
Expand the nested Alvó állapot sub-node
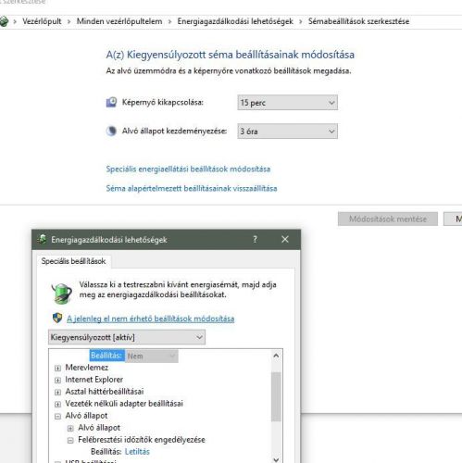tap(70, 428)
